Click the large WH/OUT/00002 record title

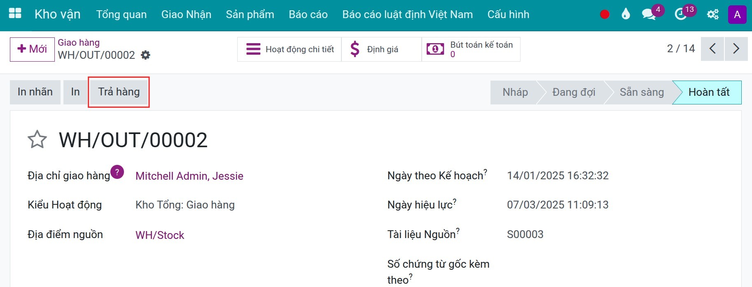[x=133, y=140]
